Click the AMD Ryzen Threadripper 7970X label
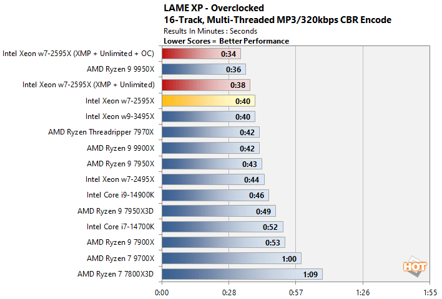 point(101,132)
